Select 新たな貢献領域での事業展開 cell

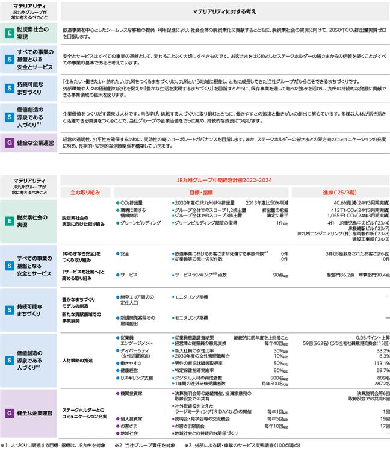(81, 317)
